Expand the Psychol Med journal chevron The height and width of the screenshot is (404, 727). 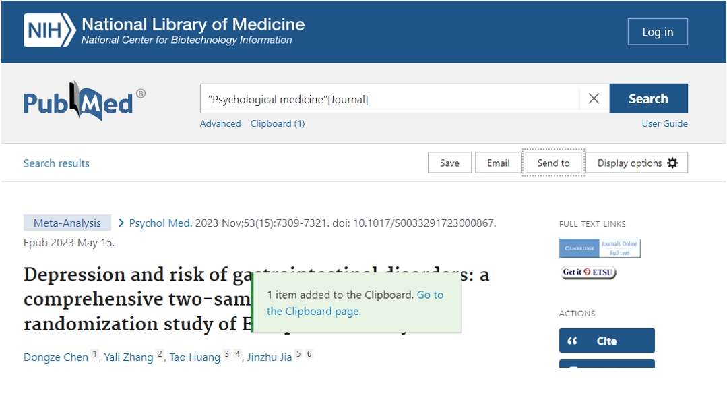[121, 223]
